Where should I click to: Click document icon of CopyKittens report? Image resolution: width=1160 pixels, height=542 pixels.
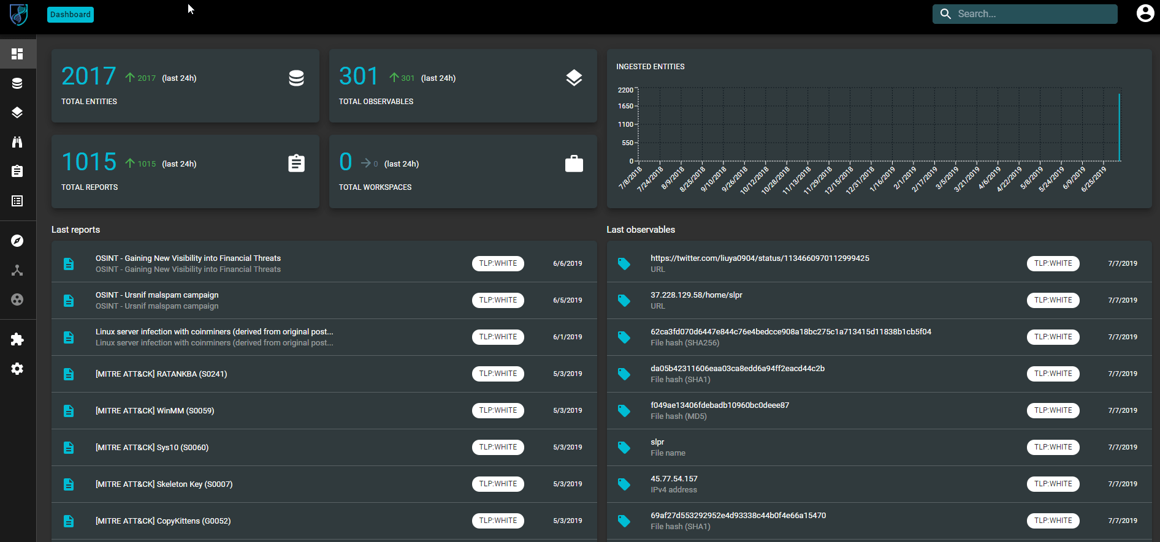[69, 521]
